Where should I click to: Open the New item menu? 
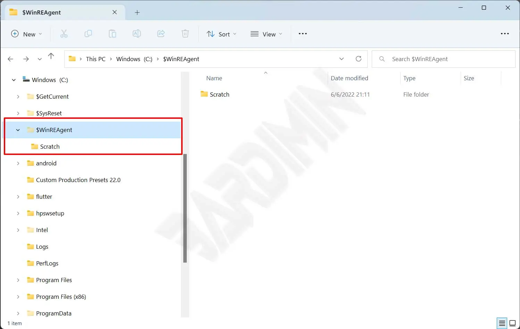(27, 34)
